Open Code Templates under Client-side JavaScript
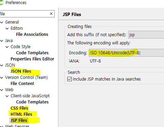This screenshot has width=164, height=127. pos(32,102)
